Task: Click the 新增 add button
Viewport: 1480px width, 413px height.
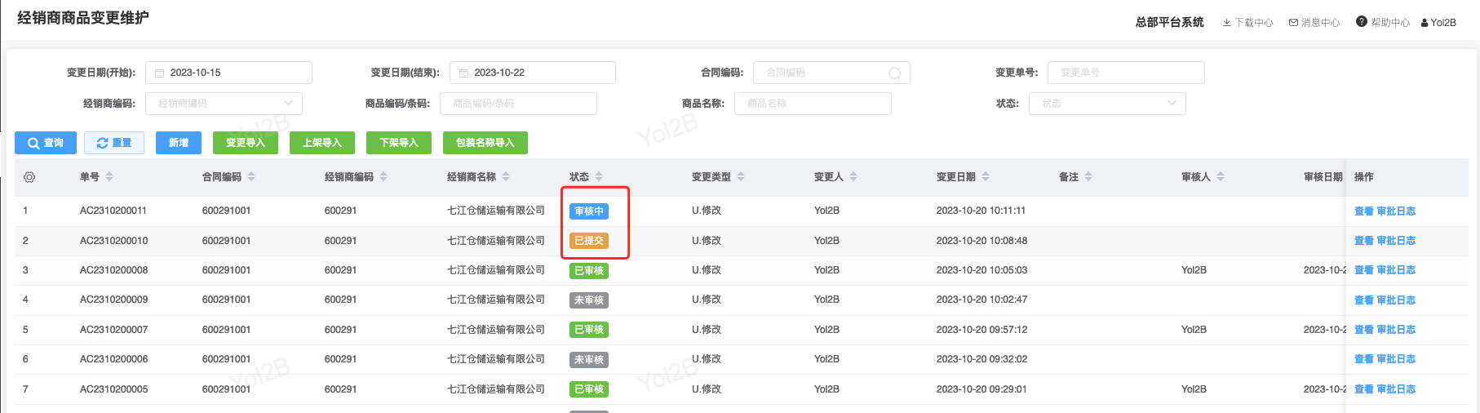Action: click(x=179, y=143)
